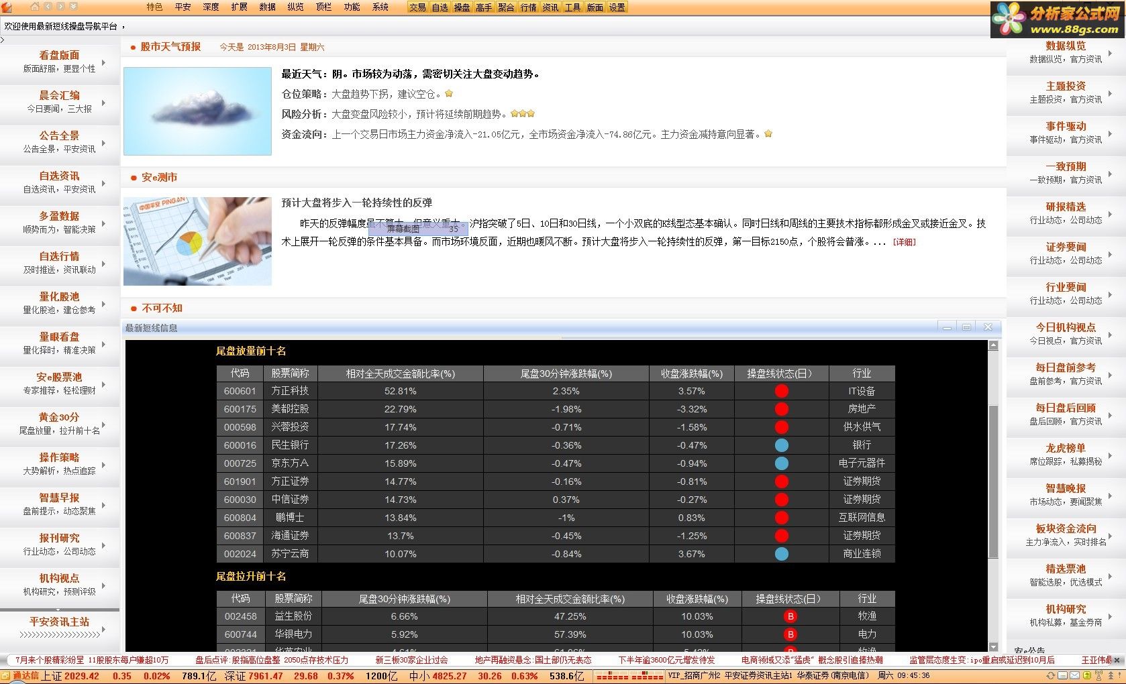Click the refresh icon in the status bar
This screenshot has height=684, width=1126.
click(x=1051, y=676)
